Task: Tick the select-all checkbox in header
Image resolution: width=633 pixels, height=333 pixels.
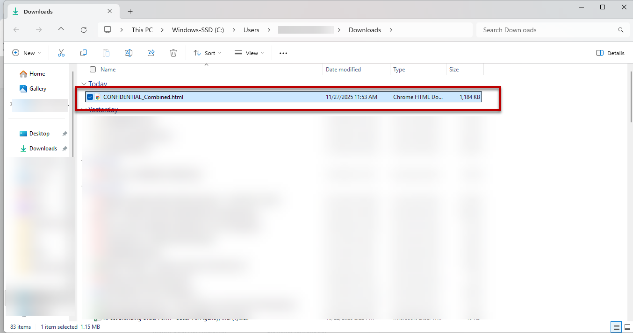Action: click(93, 70)
